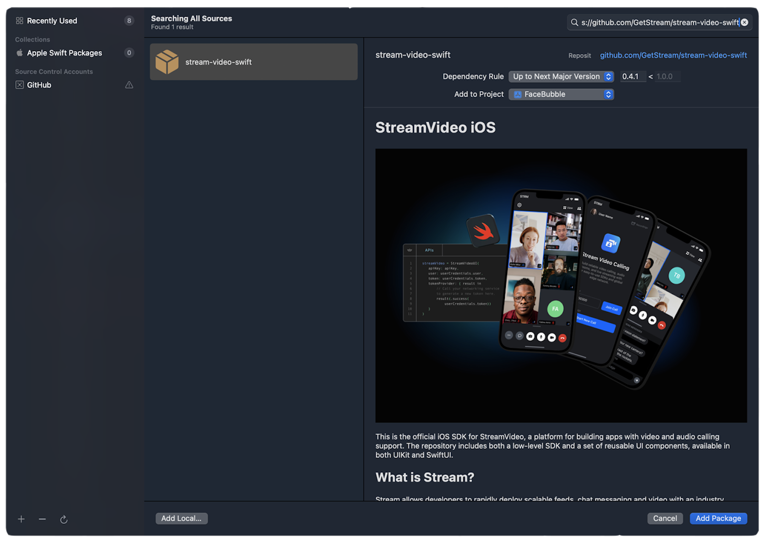The image size is (765, 542).
Task: Open the Dependency Rule dropdown
Action: coord(560,76)
